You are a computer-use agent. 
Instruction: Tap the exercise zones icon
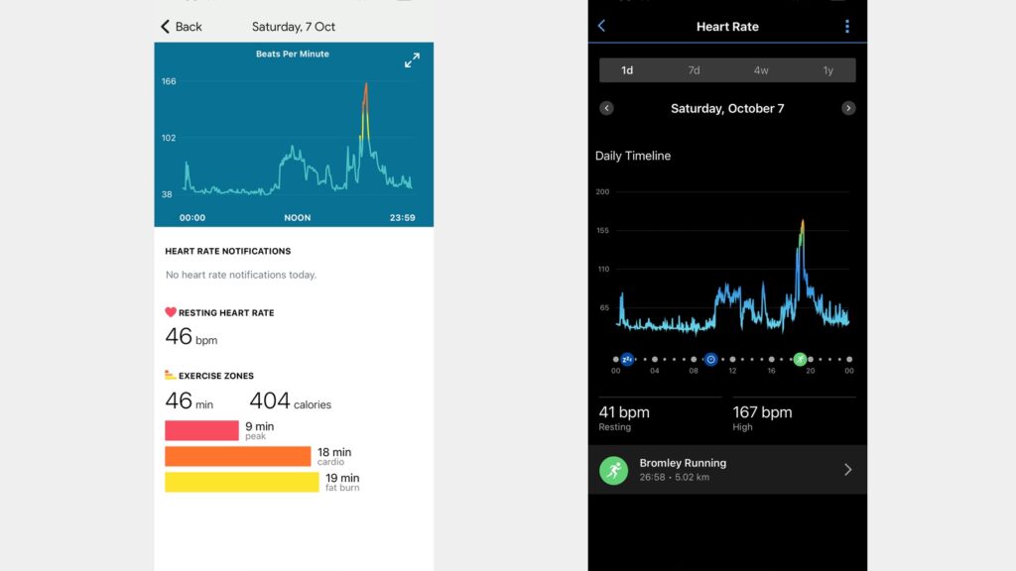click(171, 376)
